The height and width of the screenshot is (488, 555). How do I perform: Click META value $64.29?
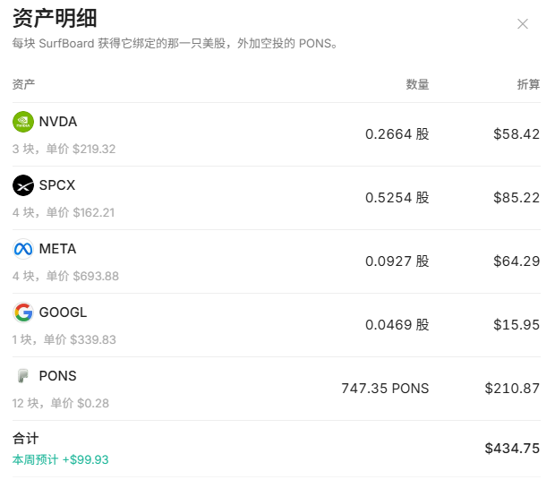[517, 261]
